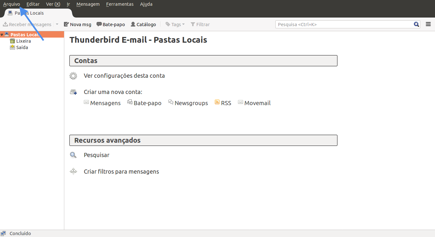This screenshot has height=237, width=435.
Task: Select Pastas Locais in folder tree
Action: tap(32, 35)
